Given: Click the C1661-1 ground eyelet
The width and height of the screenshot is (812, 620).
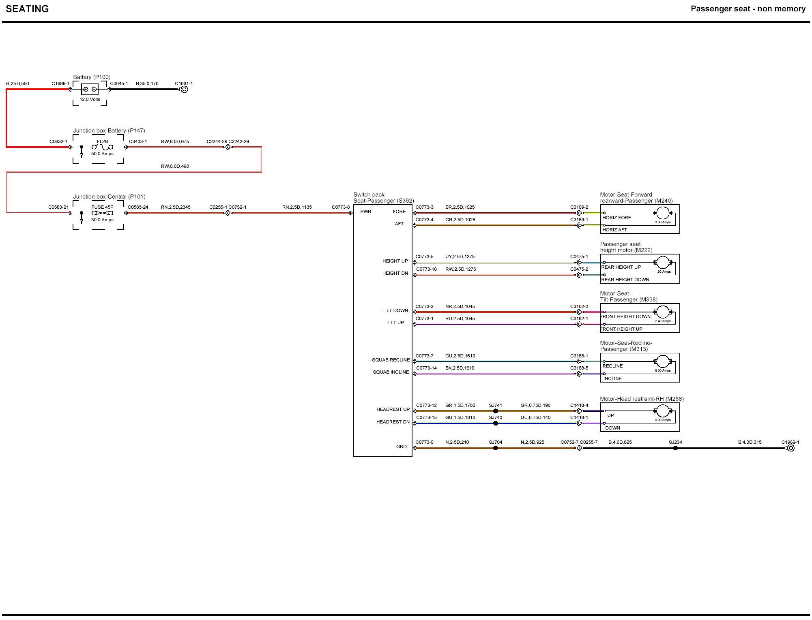Looking at the screenshot, I should tap(184, 89).
